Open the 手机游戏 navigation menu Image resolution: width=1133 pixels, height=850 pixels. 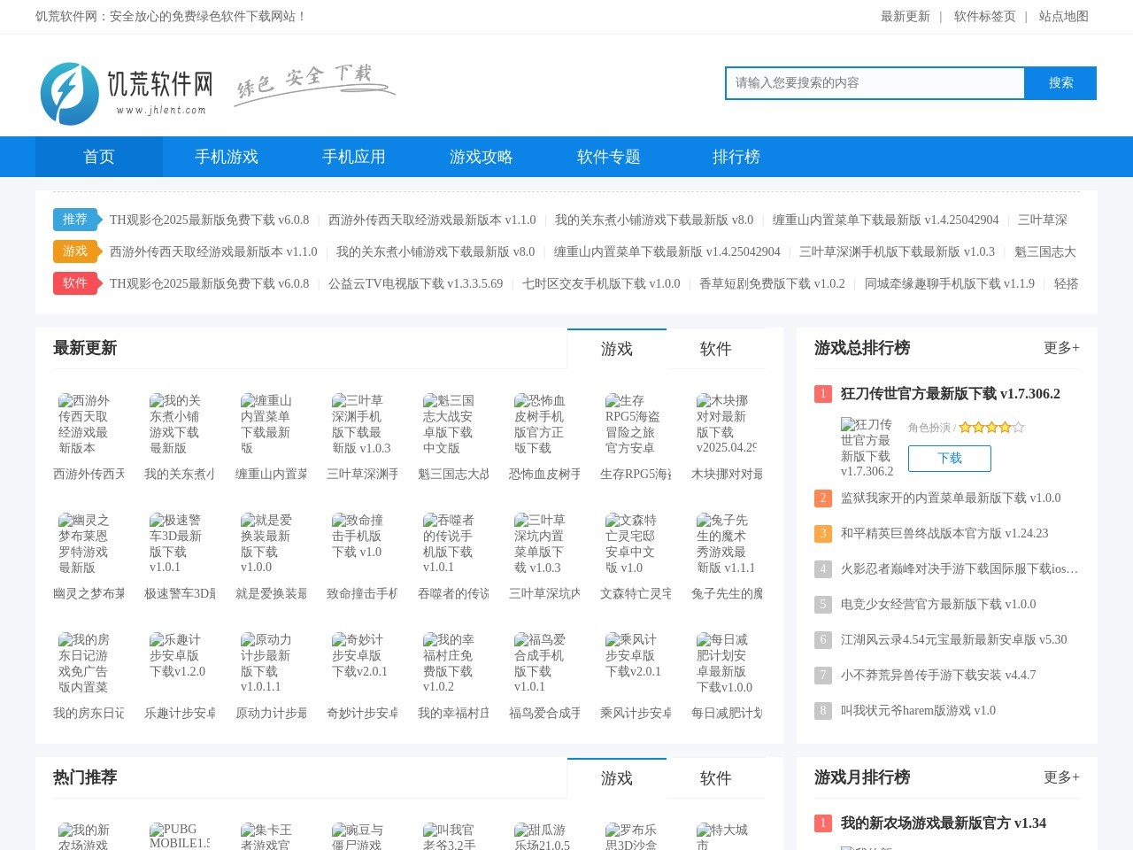tap(226, 157)
